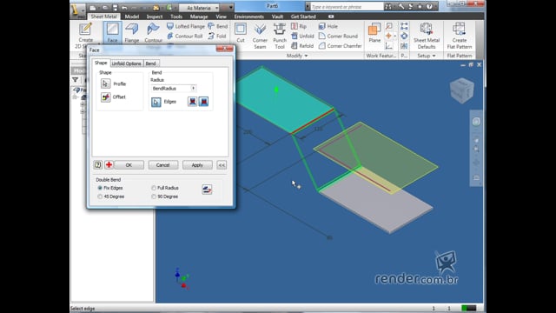The height and width of the screenshot is (313, 556).
Task: Open the Corner Seam tool
Action: 260,36
